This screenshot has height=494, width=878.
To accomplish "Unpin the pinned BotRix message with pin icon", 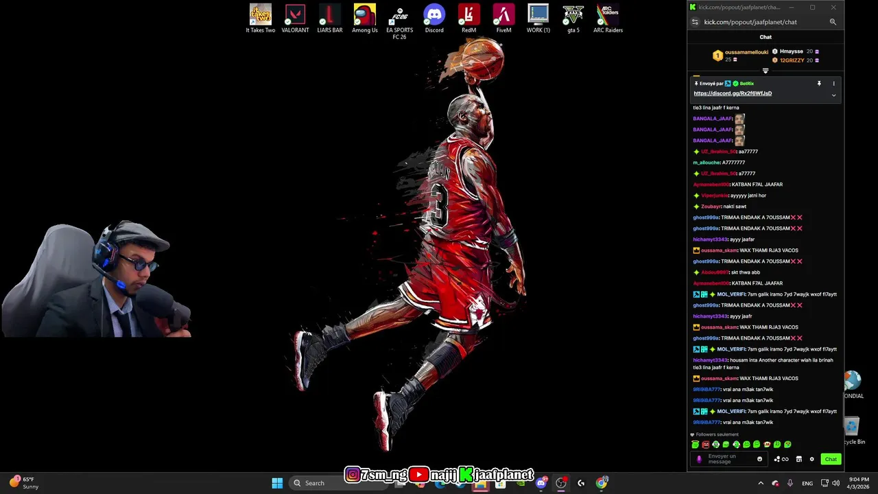I will (x=819, y=83).
